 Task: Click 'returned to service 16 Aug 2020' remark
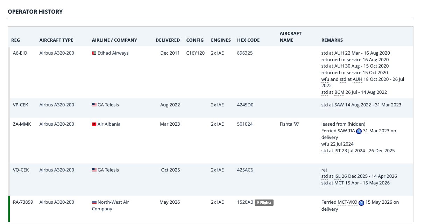click(x=355, y=60)
